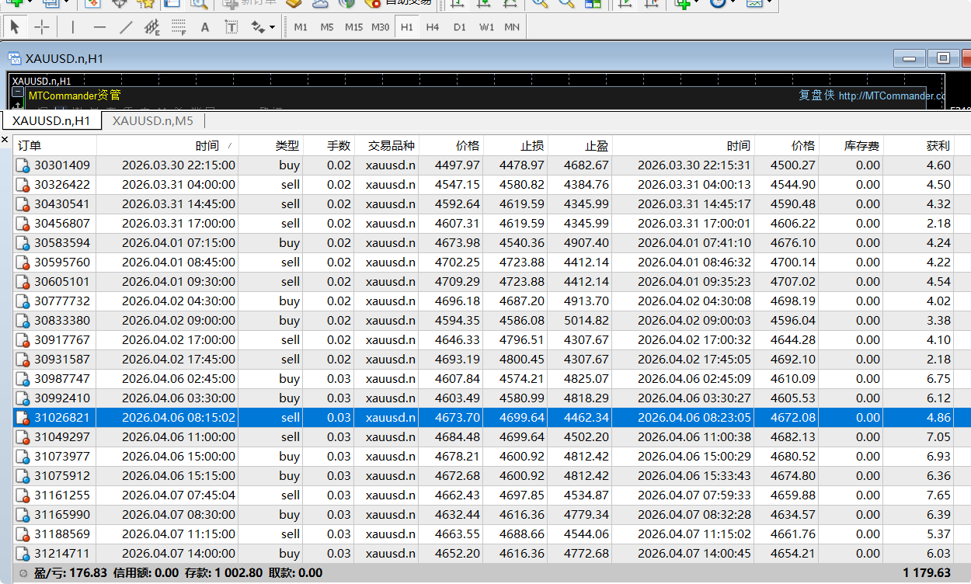Select the Equidistant Channel tool
The height and width of the screenshot is (584, 971).
click(152, 26)
